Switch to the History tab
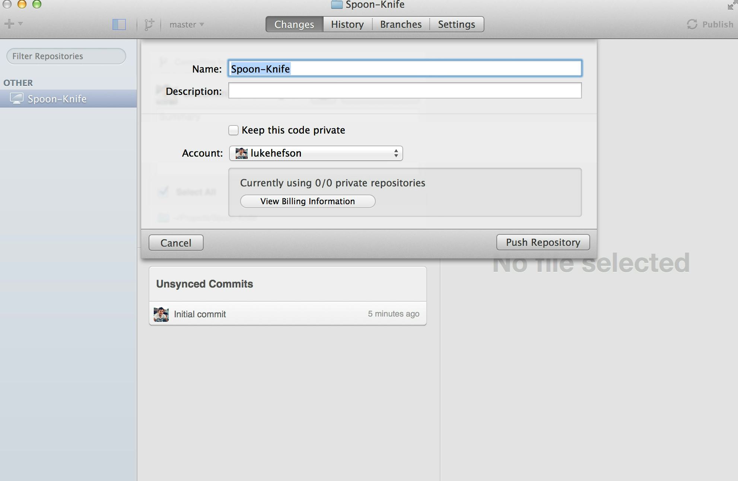Viewport: 738px width, 481px height. [x=347, y=25]
